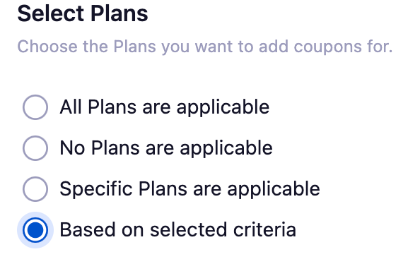
Task: Click the word 'criteria' in the last option
Action: 264,230
